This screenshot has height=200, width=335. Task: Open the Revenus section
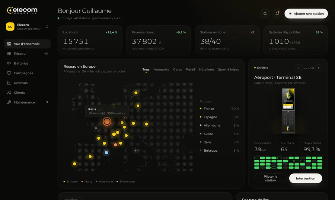(x=27, y=83)
